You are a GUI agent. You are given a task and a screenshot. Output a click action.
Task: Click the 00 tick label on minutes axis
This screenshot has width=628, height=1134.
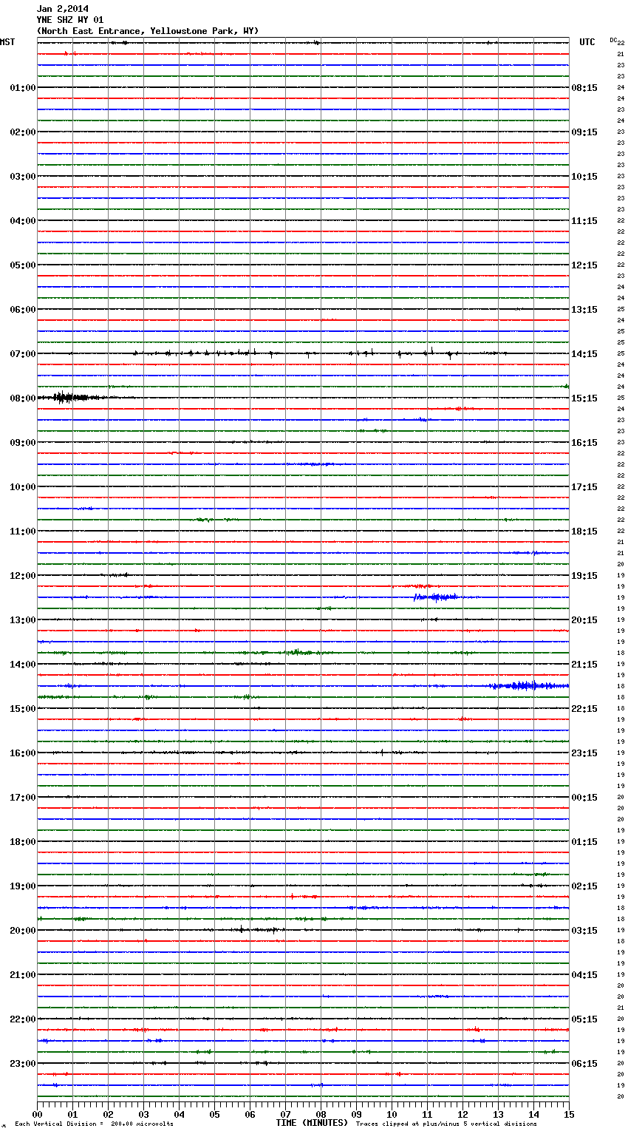[x=37, y=1114]
